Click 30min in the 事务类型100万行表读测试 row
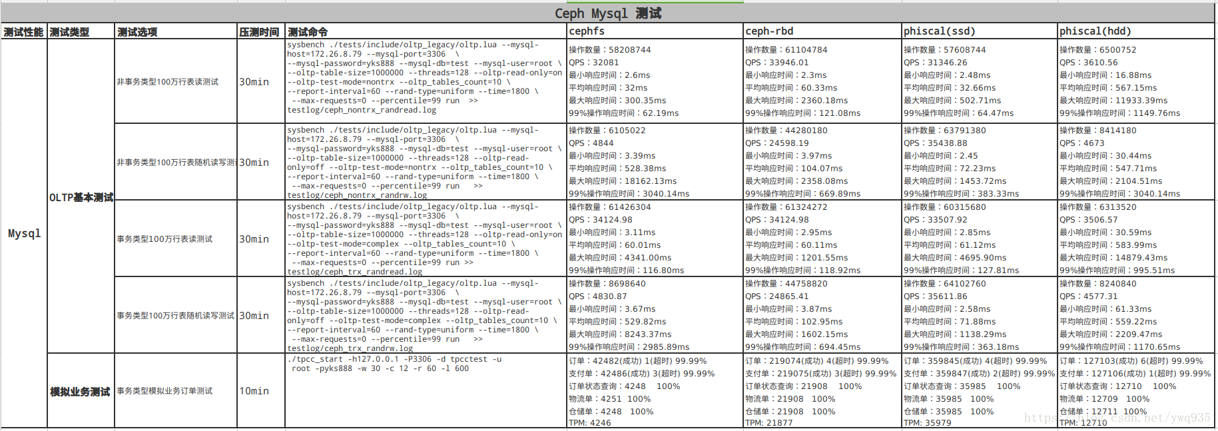This screenshot has width=1218, height=431. (x=261, y=238)
